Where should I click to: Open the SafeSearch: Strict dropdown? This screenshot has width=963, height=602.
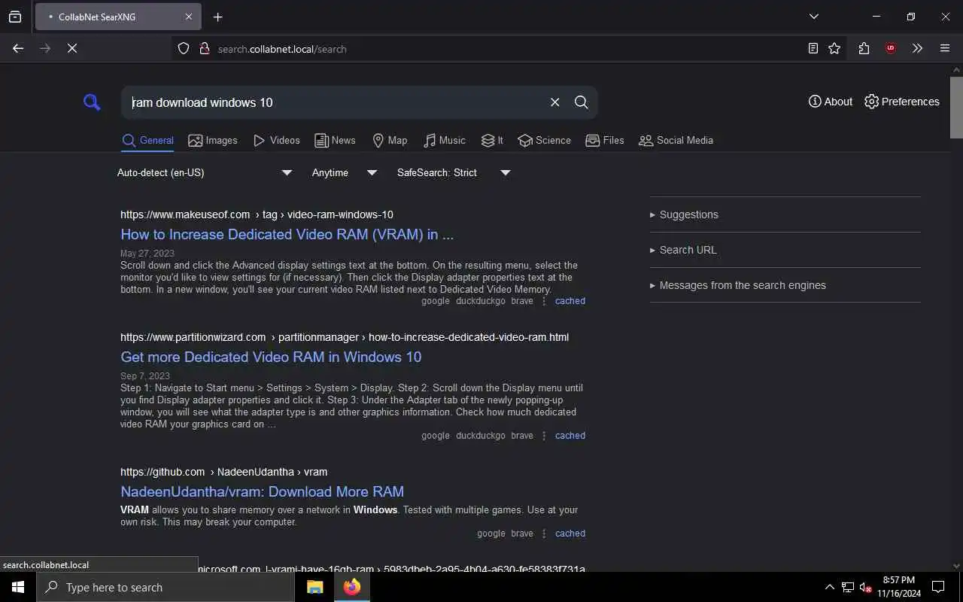(x=454, y=172)
